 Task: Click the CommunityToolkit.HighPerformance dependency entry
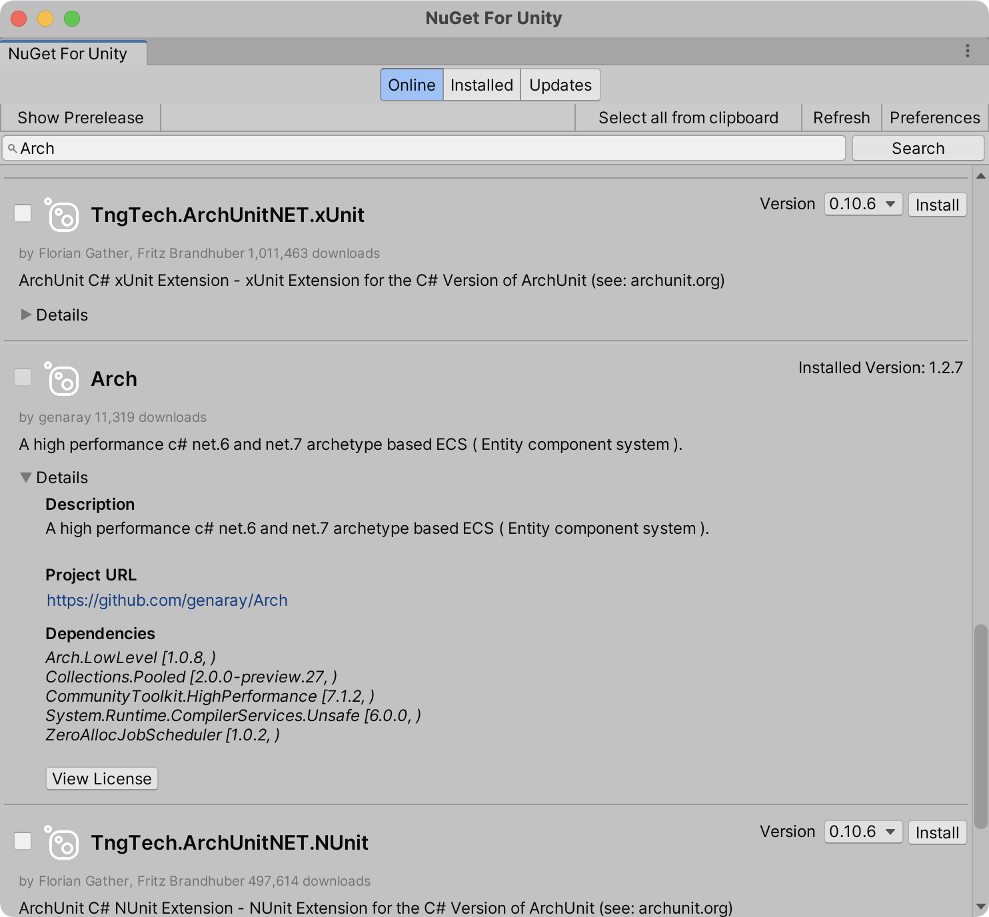click(x=210, y=696)
